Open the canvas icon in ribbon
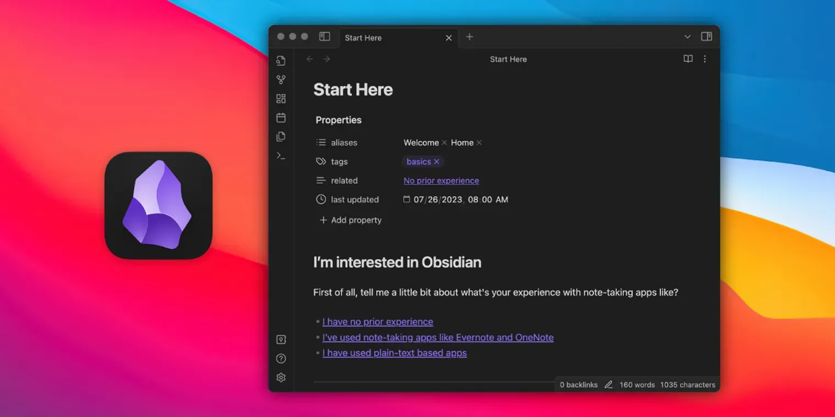 pos(281,99)
